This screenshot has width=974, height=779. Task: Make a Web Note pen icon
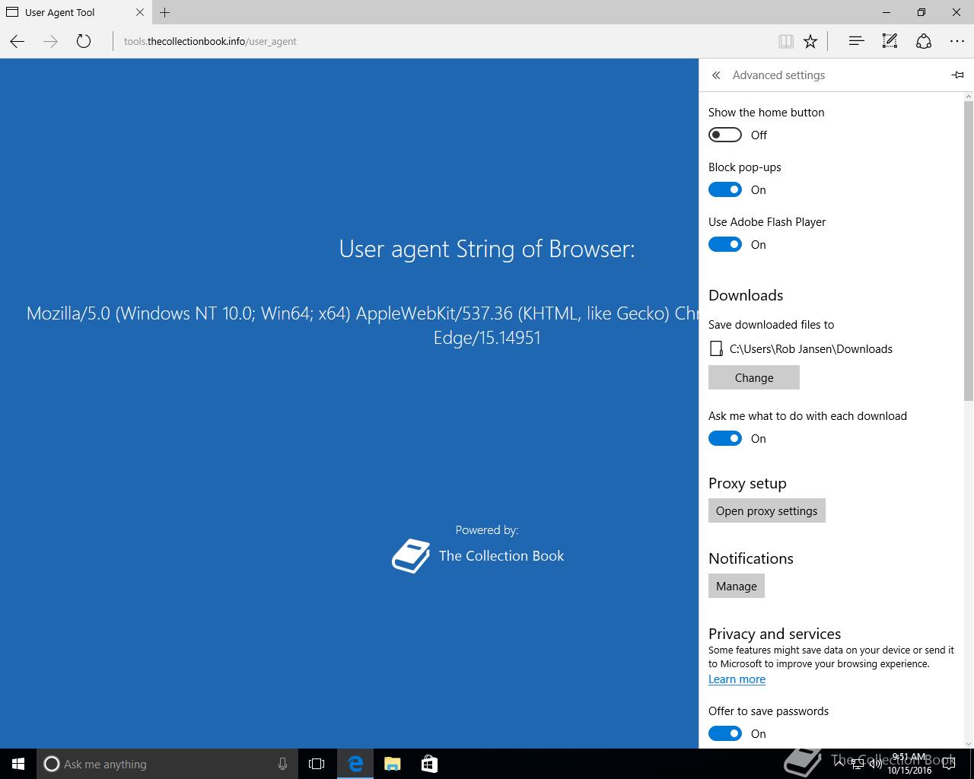[x=890, y=42]
